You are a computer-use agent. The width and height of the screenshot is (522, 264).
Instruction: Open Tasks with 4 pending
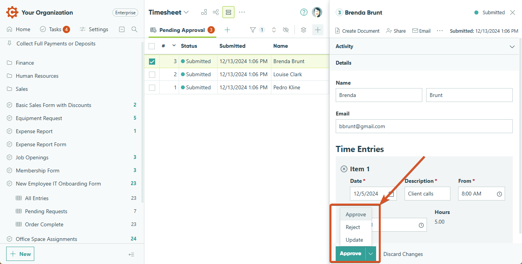55,29
